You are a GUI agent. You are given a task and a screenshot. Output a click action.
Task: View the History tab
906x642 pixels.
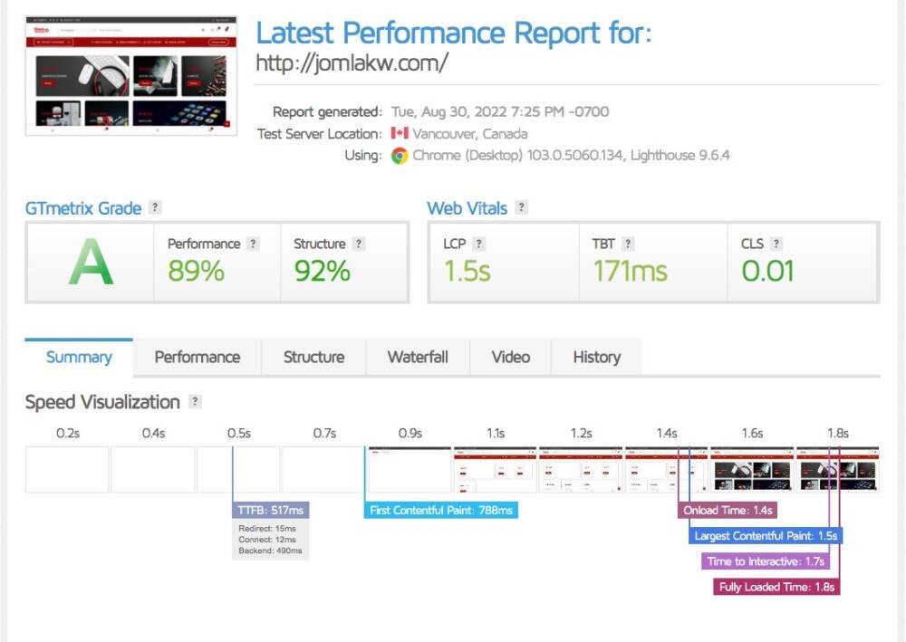pyautogui.click(x=596, y=357)
